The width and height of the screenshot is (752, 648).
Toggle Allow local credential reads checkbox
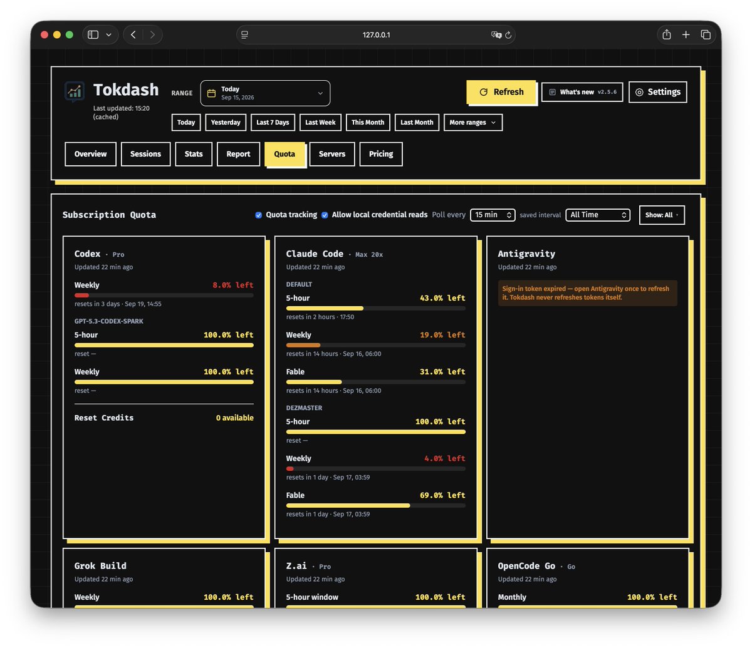325,215
